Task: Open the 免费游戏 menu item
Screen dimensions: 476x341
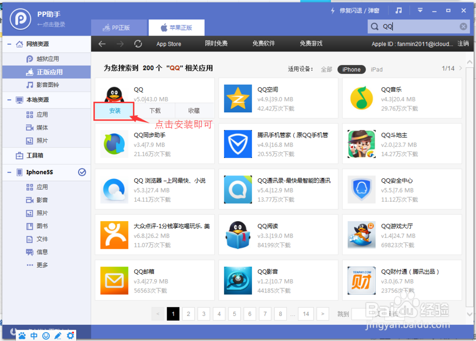Action: [311, 43]
